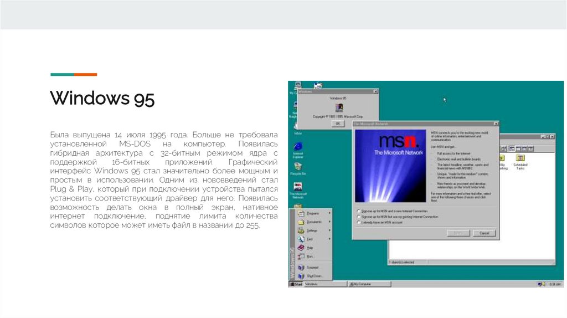The height and width of the screenshot is (318, 567).
Task: Click the Settings icon in Start menu
Action: (x=301, y=230)
